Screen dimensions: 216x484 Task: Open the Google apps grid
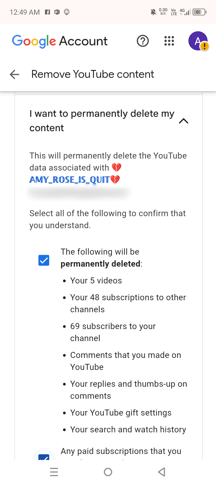pyautogui.click(x=169, y=41)
